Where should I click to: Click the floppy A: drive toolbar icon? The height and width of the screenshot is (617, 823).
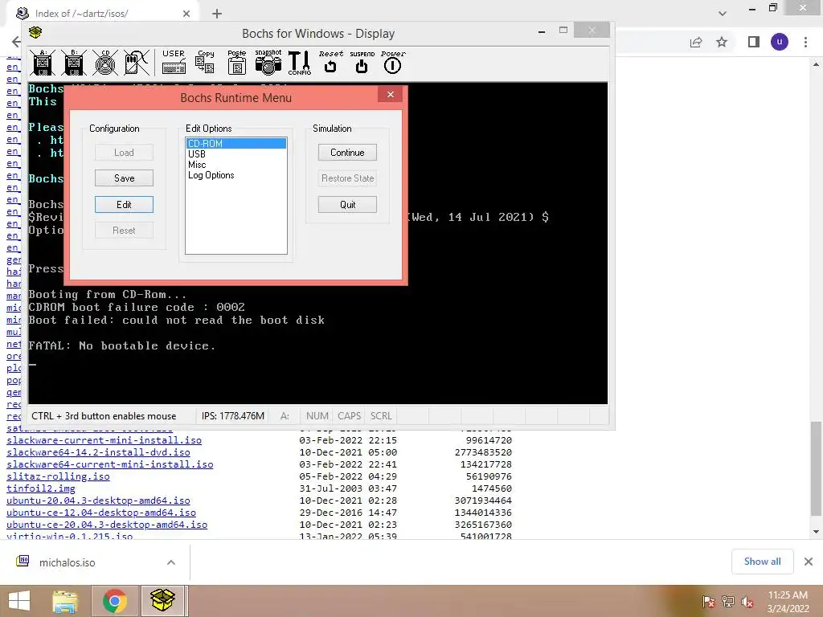click(x=43, y=63)
